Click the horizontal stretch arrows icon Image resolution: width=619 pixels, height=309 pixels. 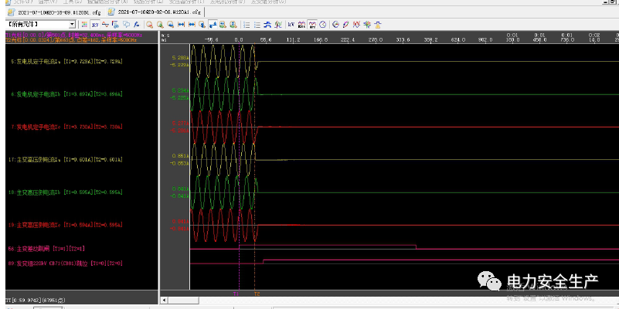[181, 25]
